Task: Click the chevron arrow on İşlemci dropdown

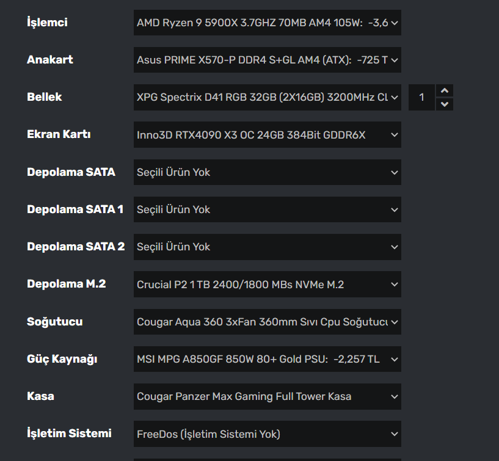Action: pos(394,23)
